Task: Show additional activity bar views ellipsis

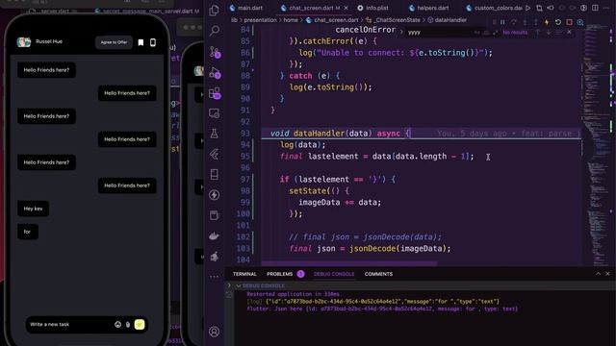Action: [x=214, y=277]
